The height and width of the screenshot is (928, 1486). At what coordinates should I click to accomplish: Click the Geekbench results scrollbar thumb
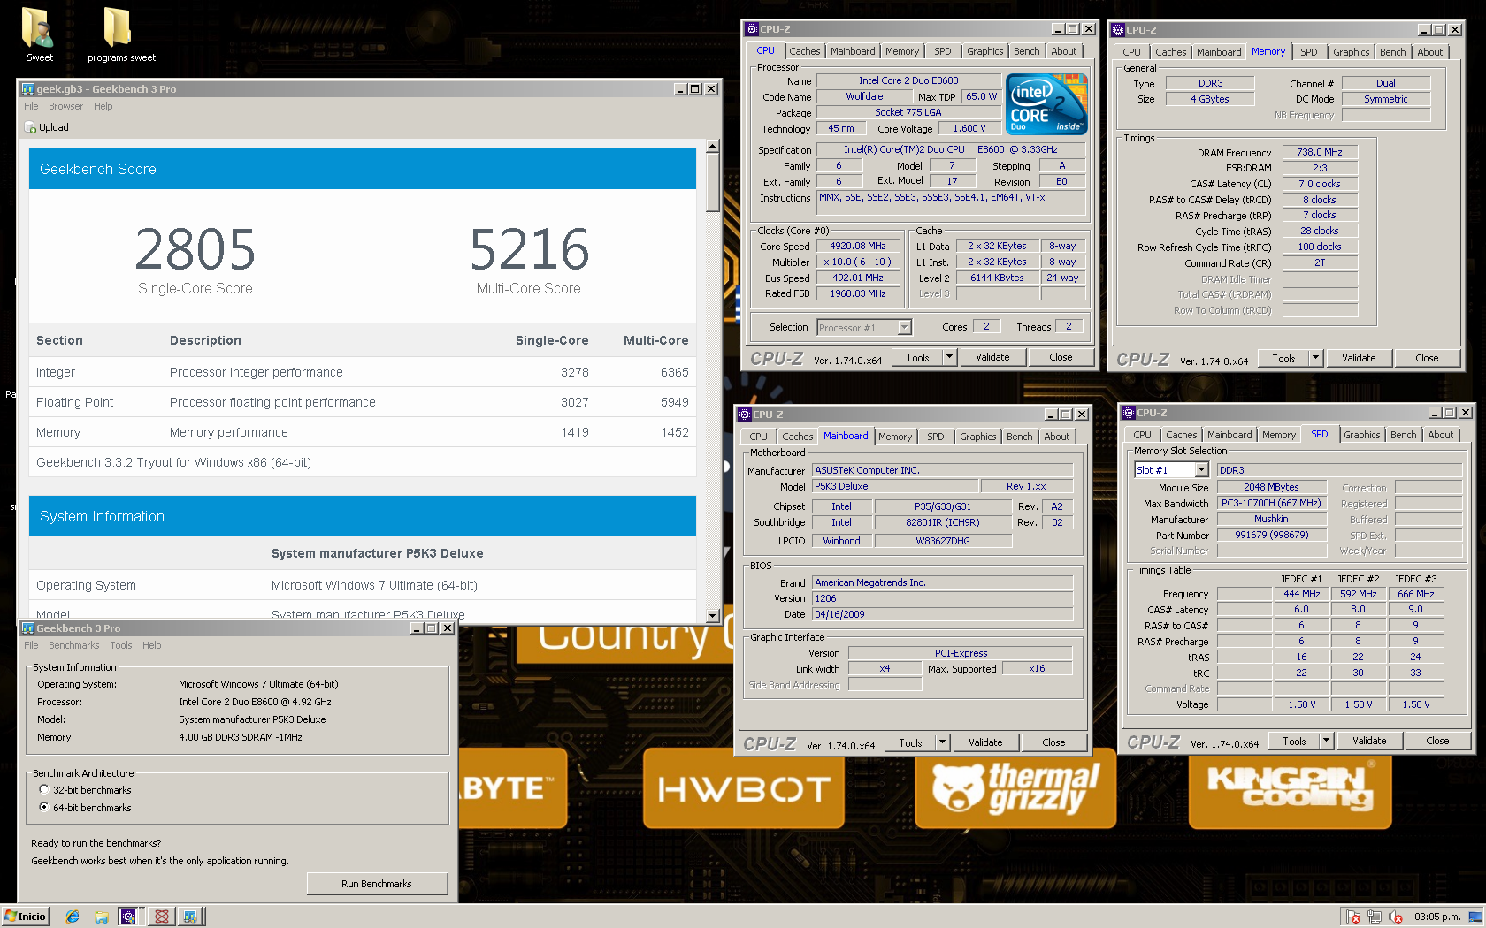712,183
